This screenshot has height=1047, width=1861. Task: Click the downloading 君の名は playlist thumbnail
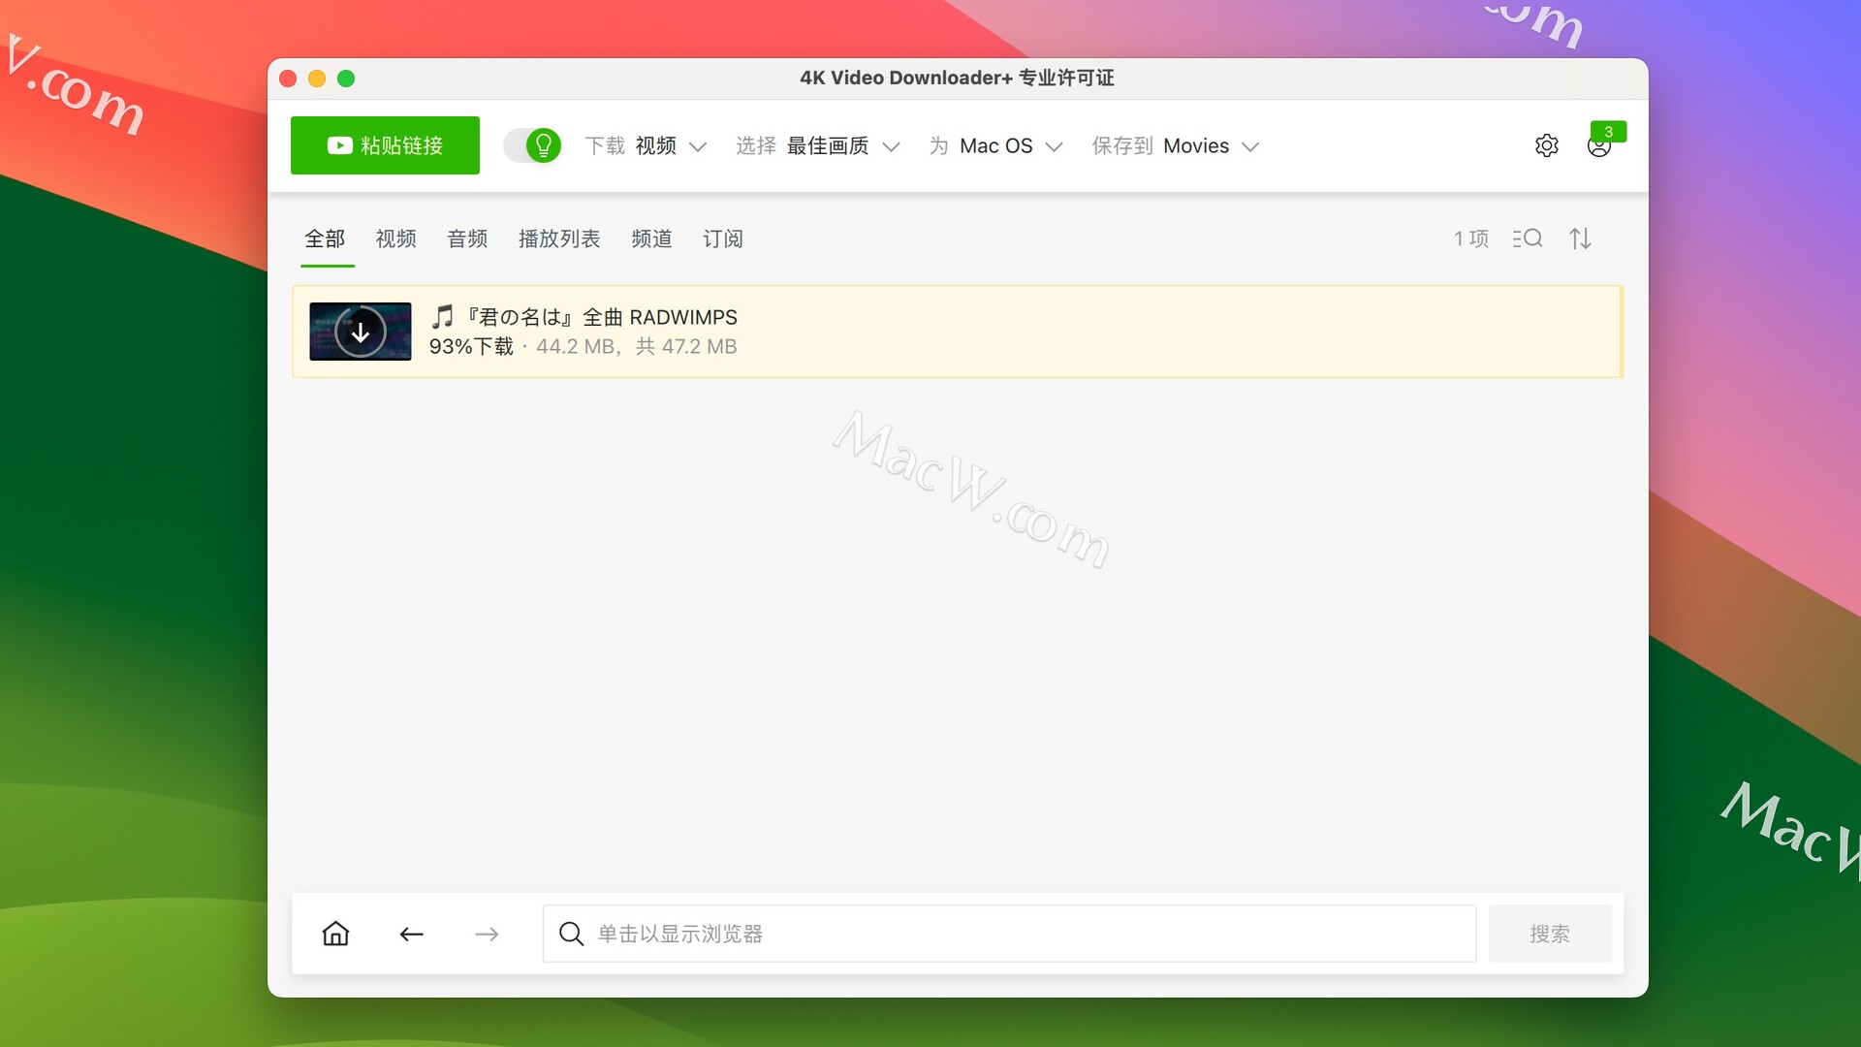click(x=362, y=332)
